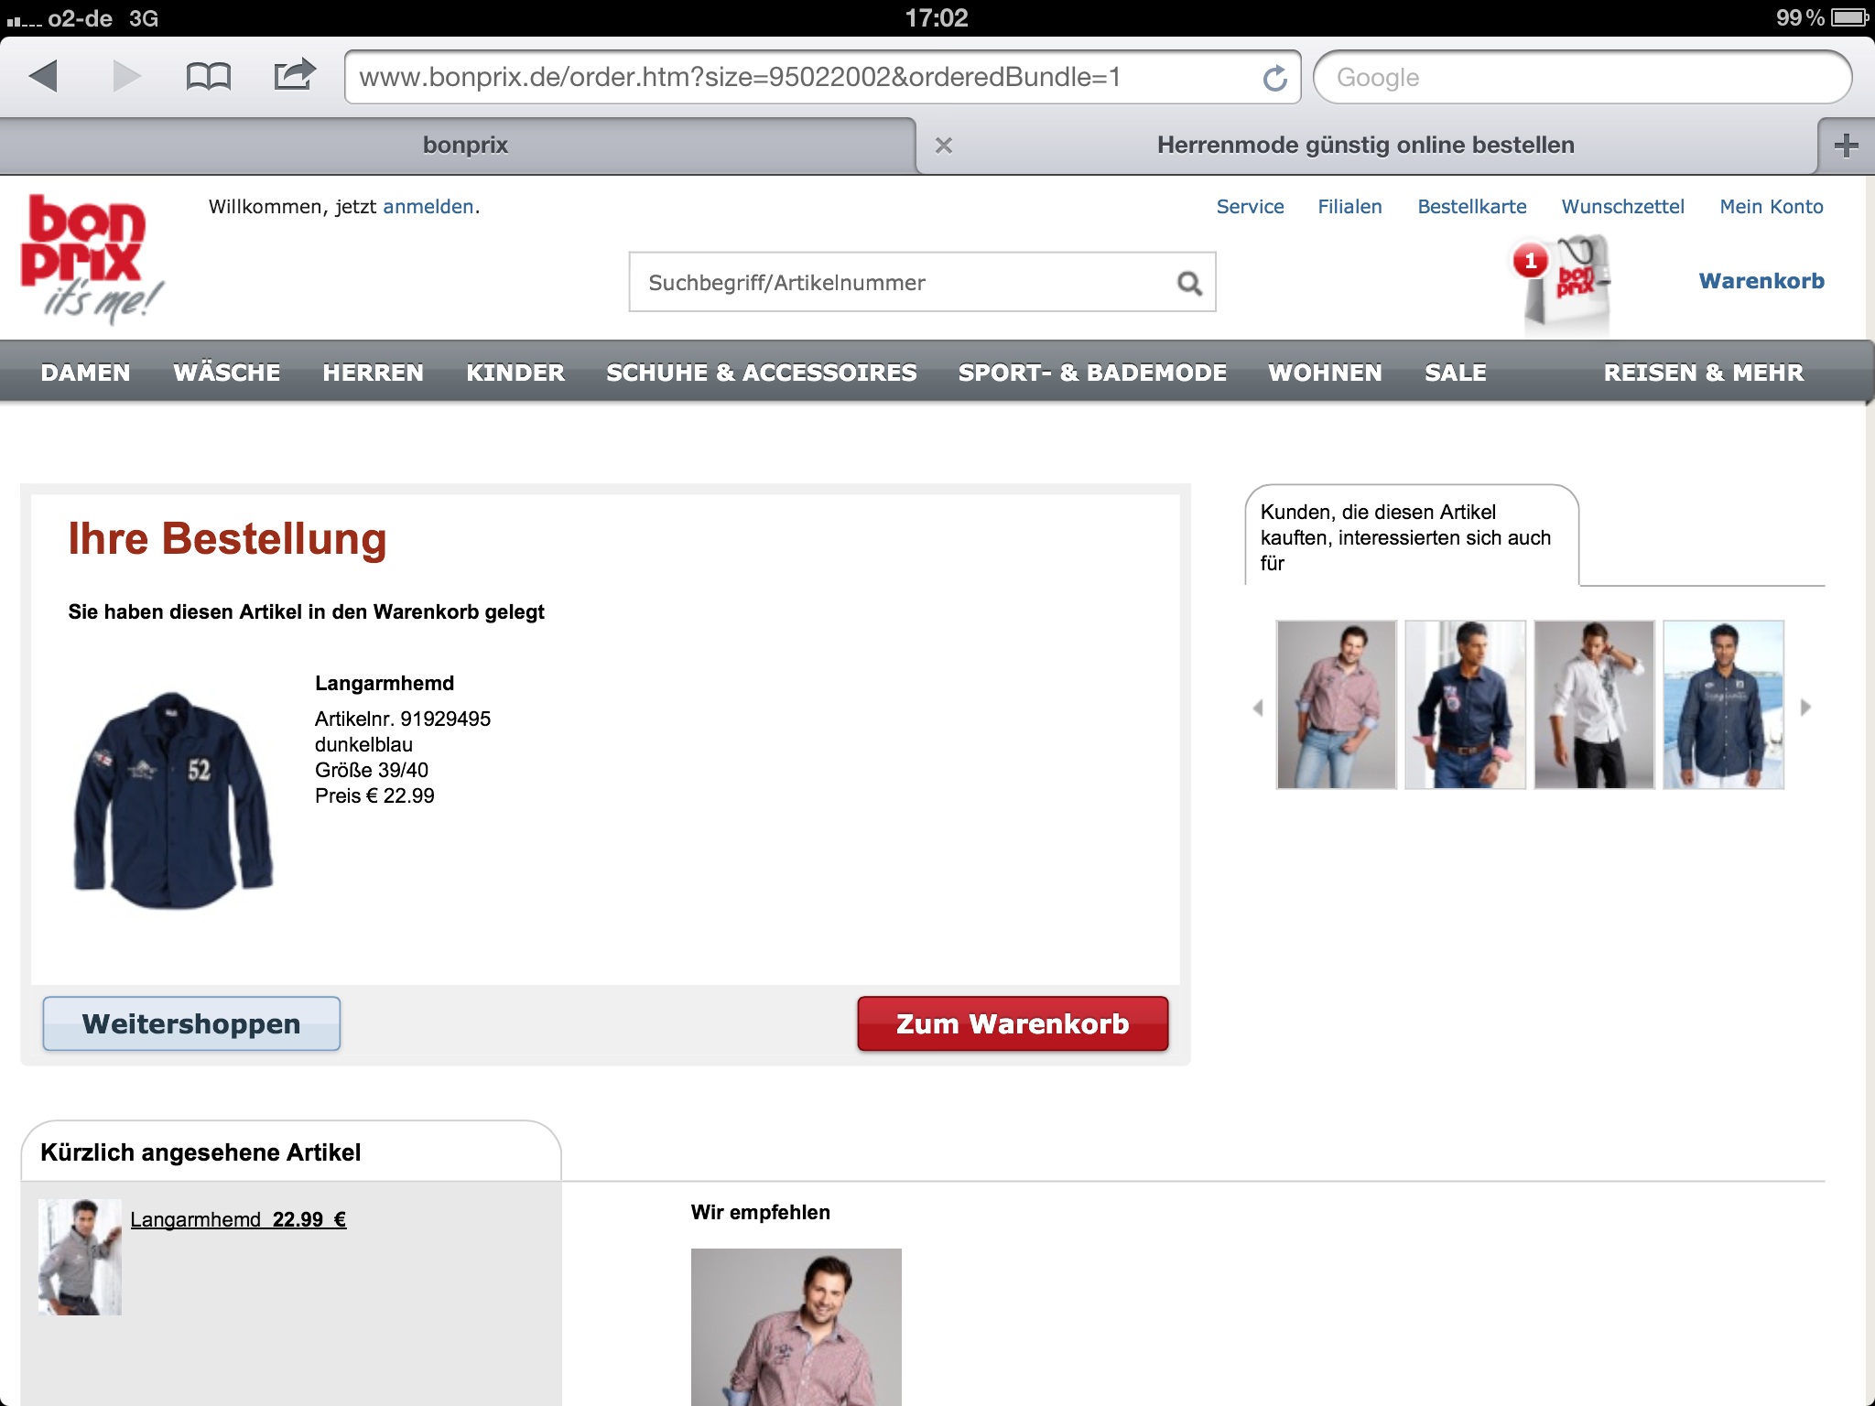Click the Weitershoppen button
This screenshot has height=1406, width=1875.
(x=191, y=1023)
